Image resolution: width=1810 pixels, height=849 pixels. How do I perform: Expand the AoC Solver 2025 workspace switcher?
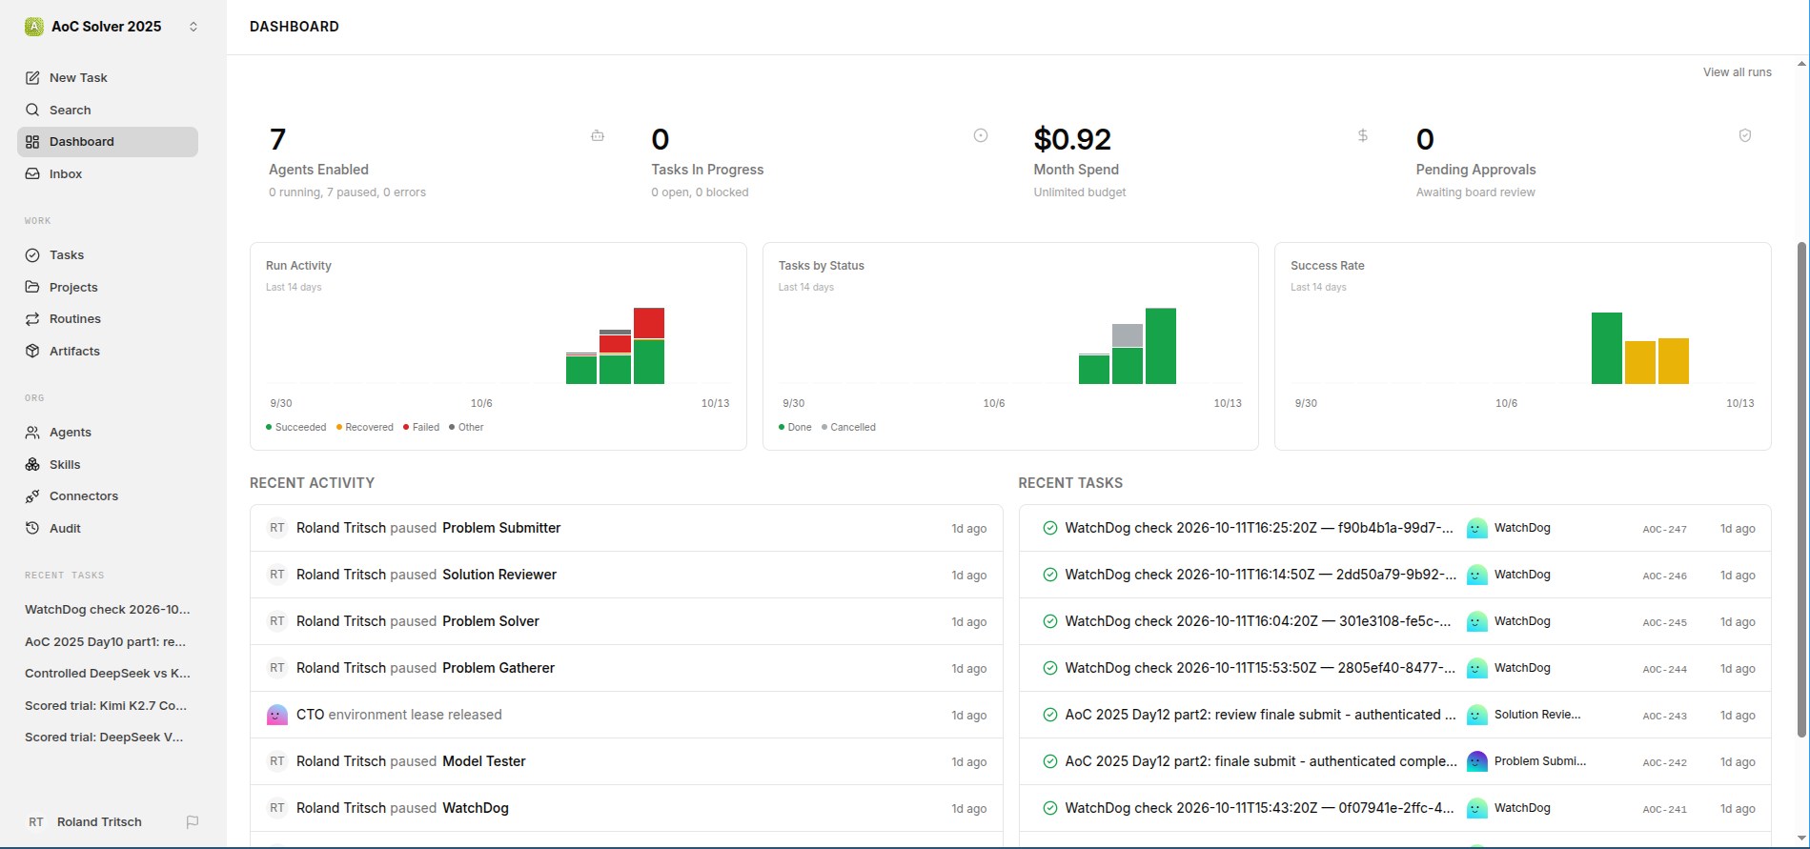(x=193, y=27)
